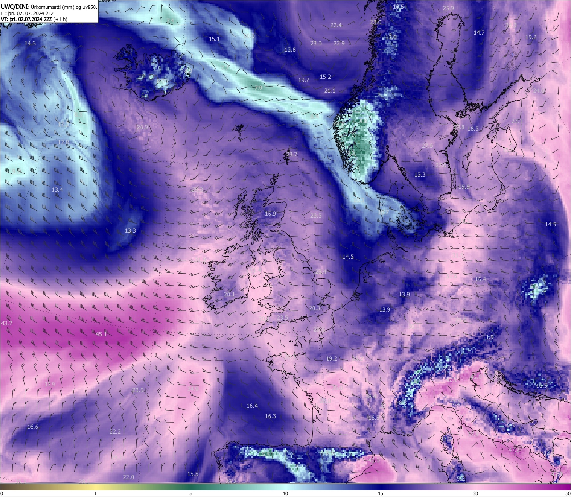Click the 21.1 value on the map

click(x=330, y=90)
